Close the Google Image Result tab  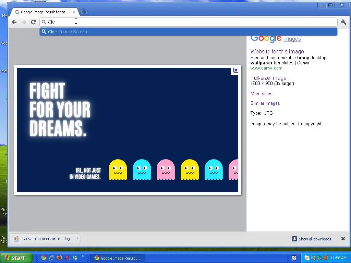(x=74, y=12)
